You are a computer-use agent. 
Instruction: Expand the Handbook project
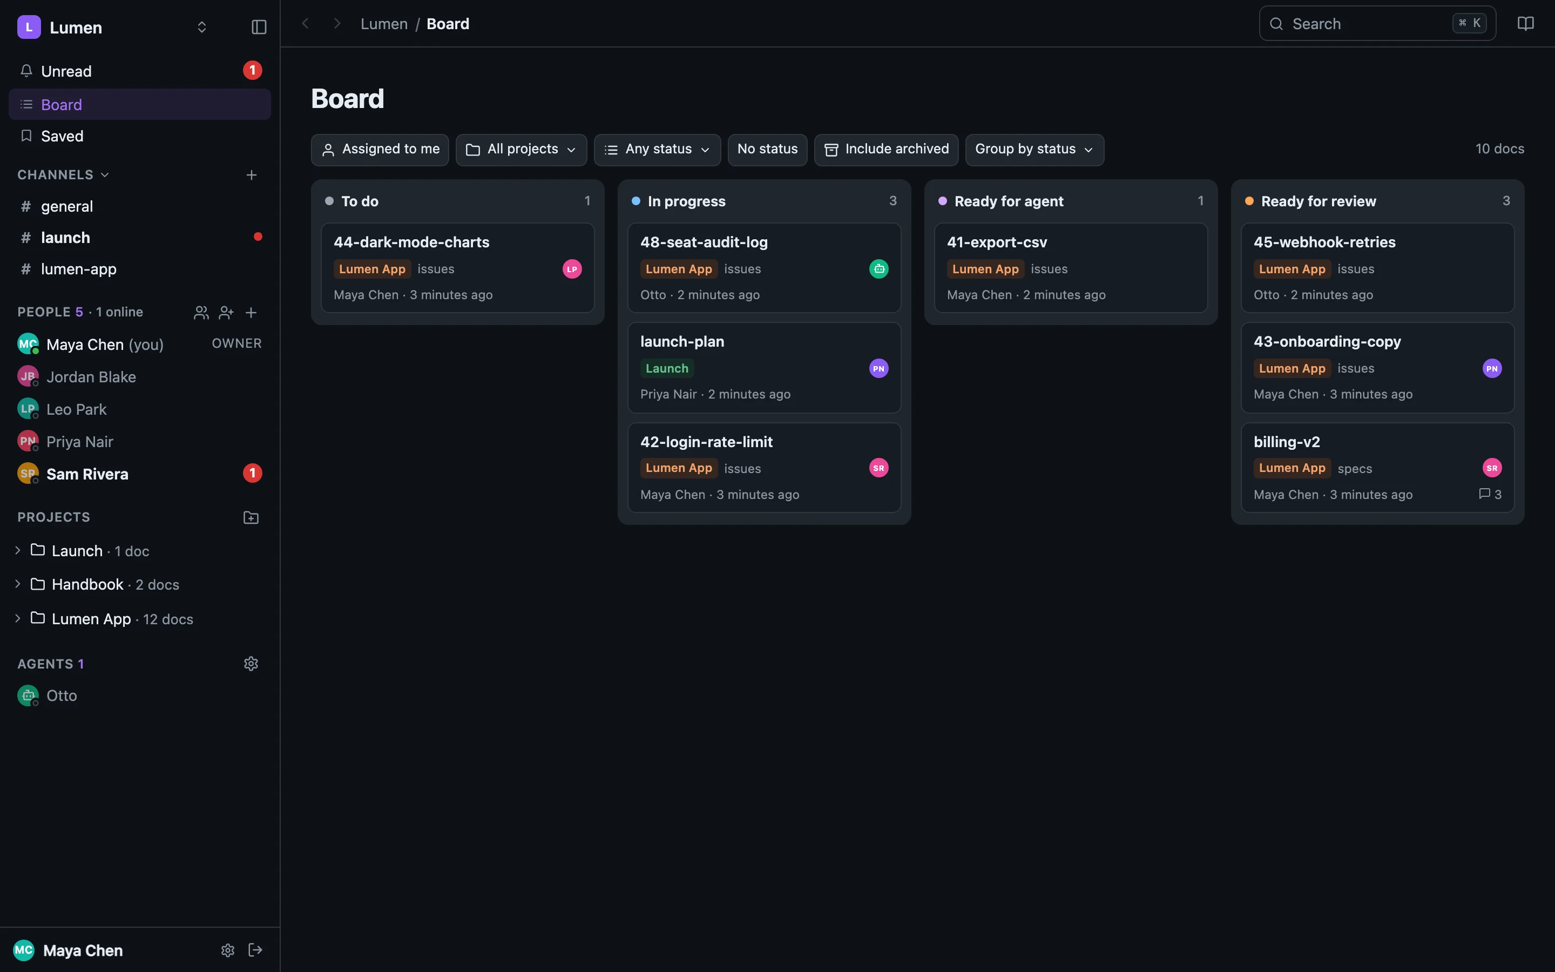(x=18, y=584)
